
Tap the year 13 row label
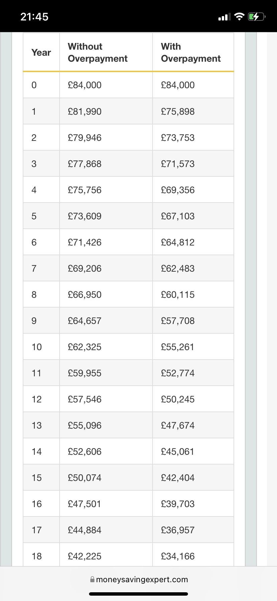[x=37, y=425]
